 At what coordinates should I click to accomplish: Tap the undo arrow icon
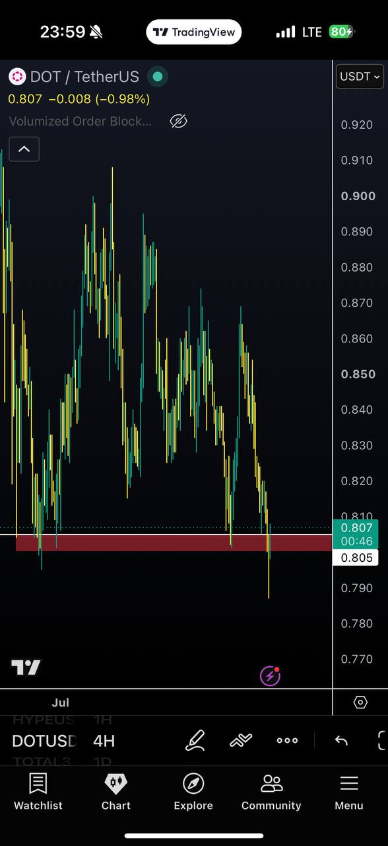click(x=341, y=740)
